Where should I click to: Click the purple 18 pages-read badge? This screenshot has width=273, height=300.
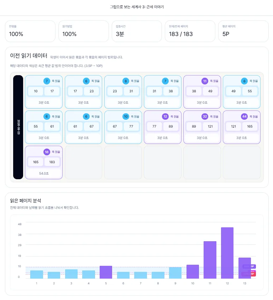[47, 152]
